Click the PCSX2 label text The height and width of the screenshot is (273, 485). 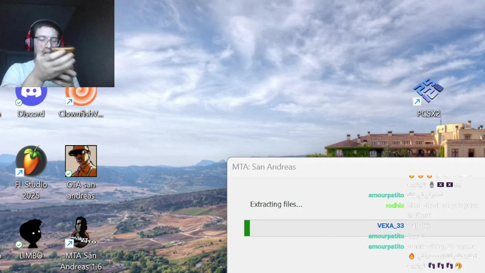click(x=429, y=114)
